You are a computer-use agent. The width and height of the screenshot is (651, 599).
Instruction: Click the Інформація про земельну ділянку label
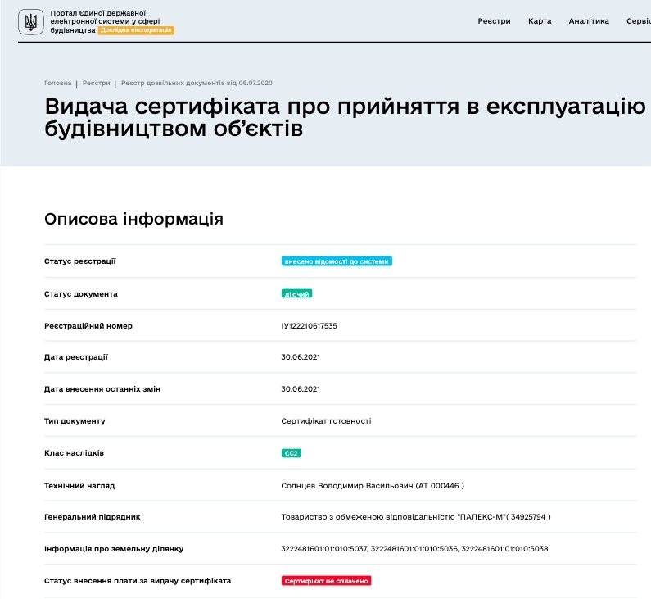point(114,549)
